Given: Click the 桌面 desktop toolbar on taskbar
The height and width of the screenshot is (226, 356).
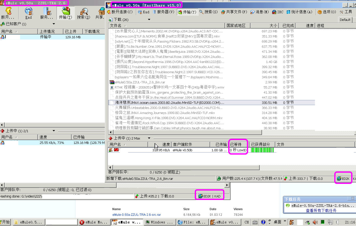Looking at the screenshot, I should coord(278,222).
